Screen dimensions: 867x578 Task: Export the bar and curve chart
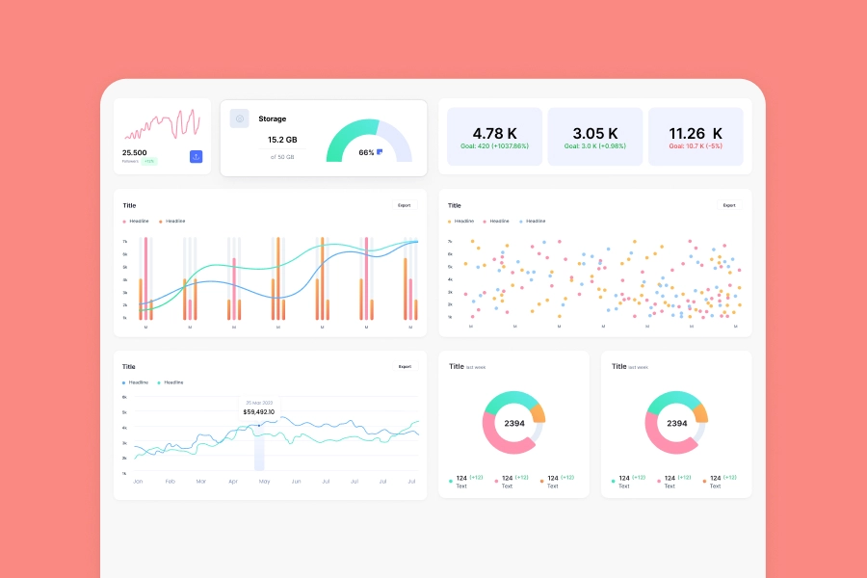[x=405, y=205]
